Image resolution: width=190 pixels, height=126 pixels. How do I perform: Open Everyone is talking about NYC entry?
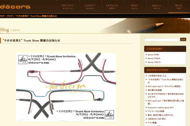tap(161, 107)
